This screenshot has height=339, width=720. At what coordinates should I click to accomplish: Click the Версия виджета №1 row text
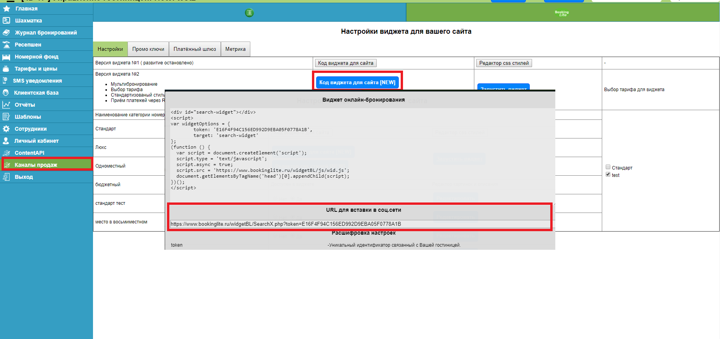[144, 63]
